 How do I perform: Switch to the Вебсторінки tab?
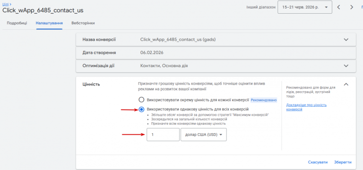(83, 23)
